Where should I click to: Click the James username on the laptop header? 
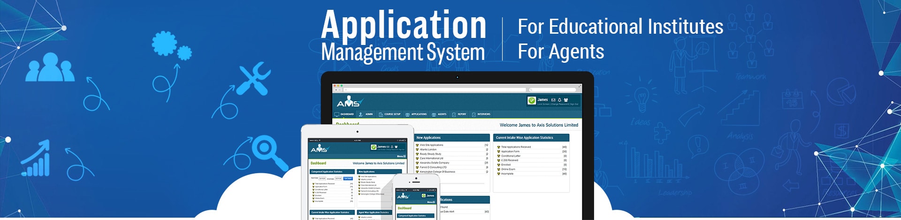pos(542,100)
